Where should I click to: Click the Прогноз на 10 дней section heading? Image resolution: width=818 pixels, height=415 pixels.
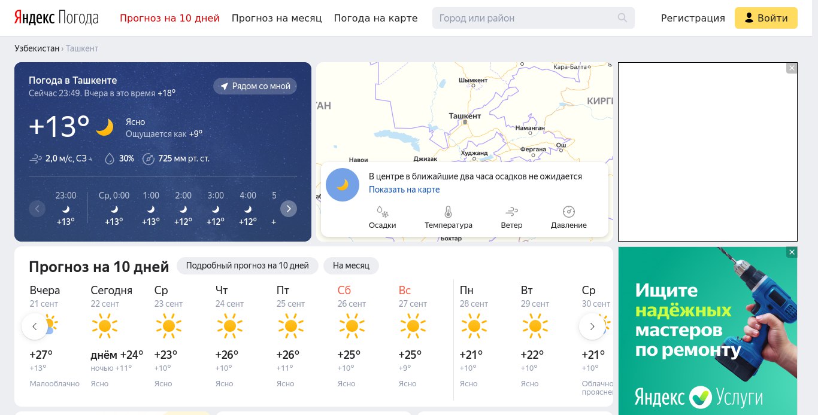click(99, 267)
